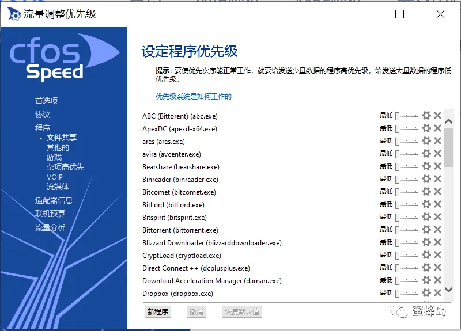
Task: Open 联机预算 in sidebar
Action: 50,214
